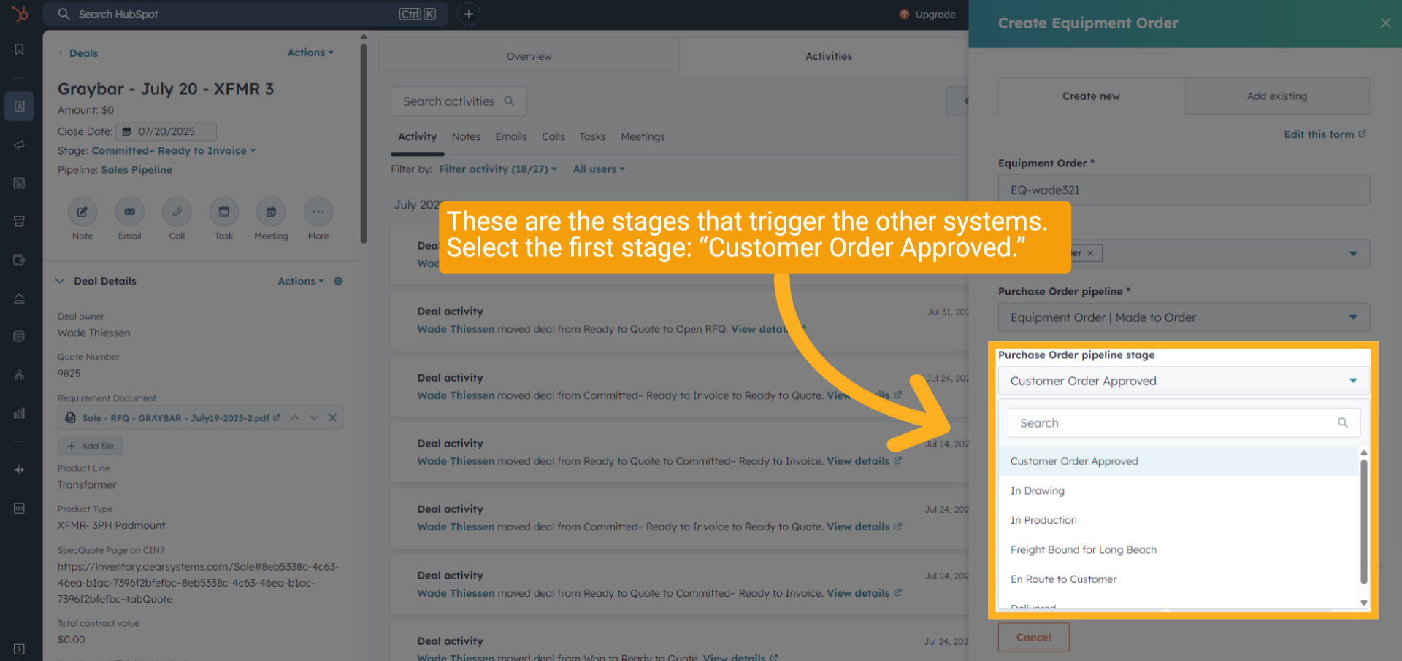Select In Drawing from the stage list
1402x661 pixels.
pos(1179,490)
